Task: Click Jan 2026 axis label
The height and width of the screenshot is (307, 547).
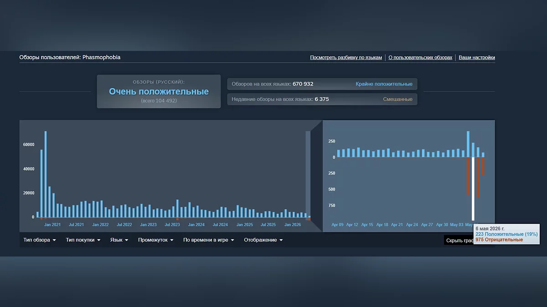Action: click(x=293, y=225)
